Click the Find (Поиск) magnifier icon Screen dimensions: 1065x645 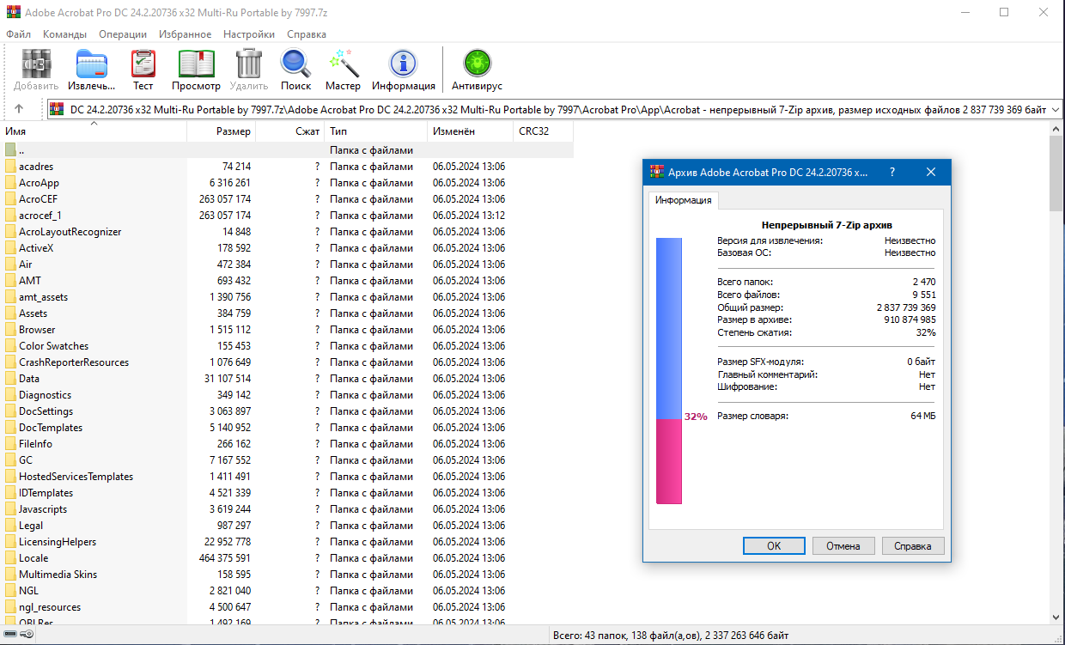coord(295,70)
